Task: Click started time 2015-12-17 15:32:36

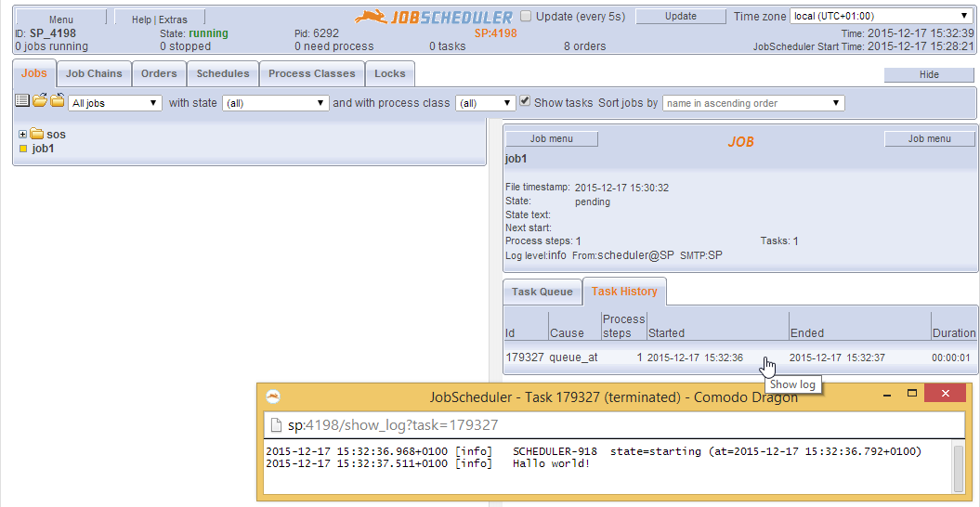Action: pyautogui.click(x=695, y=357)
